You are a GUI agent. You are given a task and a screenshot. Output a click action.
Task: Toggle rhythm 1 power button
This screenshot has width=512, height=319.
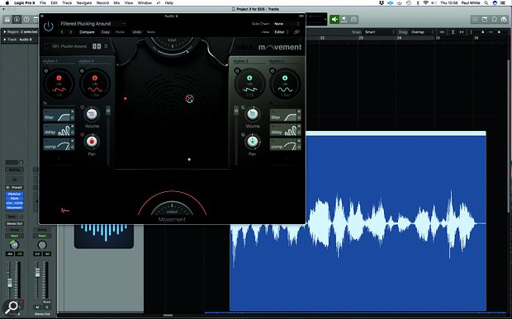(x=46, y=71)
